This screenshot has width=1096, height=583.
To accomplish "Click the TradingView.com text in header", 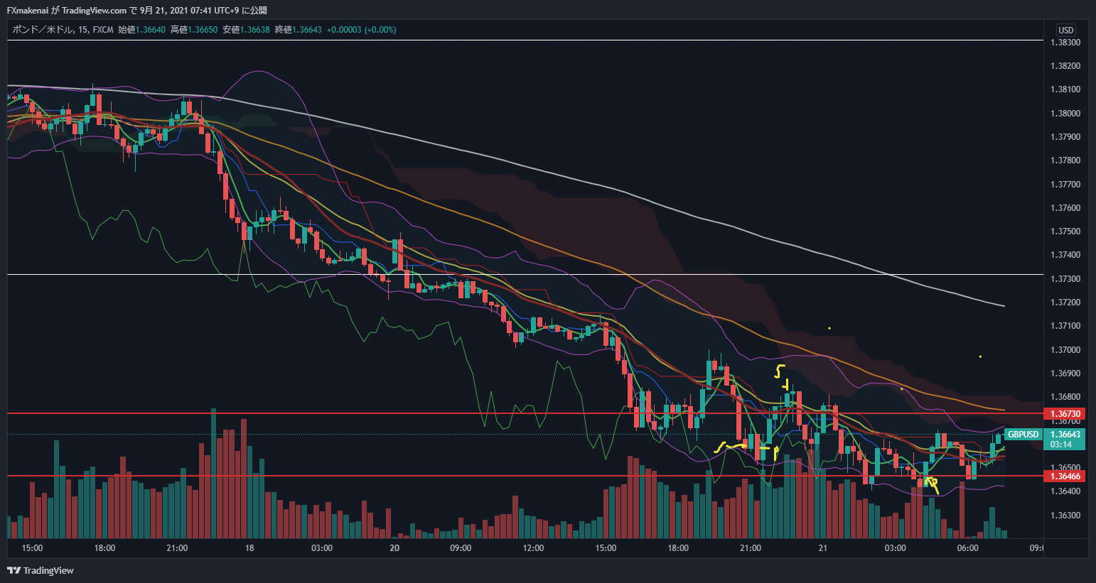I will pyautogui.click(x=95, y=11).
